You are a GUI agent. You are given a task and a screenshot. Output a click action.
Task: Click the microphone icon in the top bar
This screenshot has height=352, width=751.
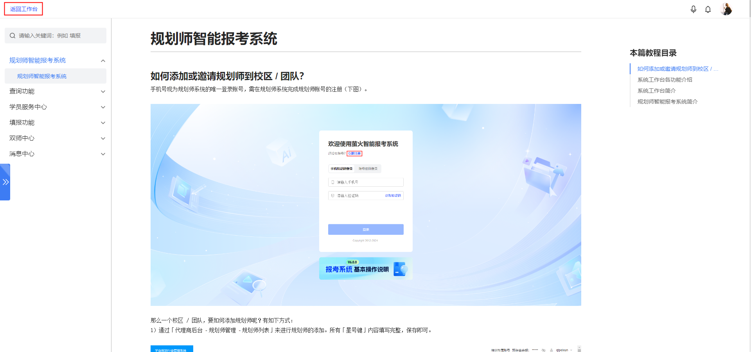[694, 9]
